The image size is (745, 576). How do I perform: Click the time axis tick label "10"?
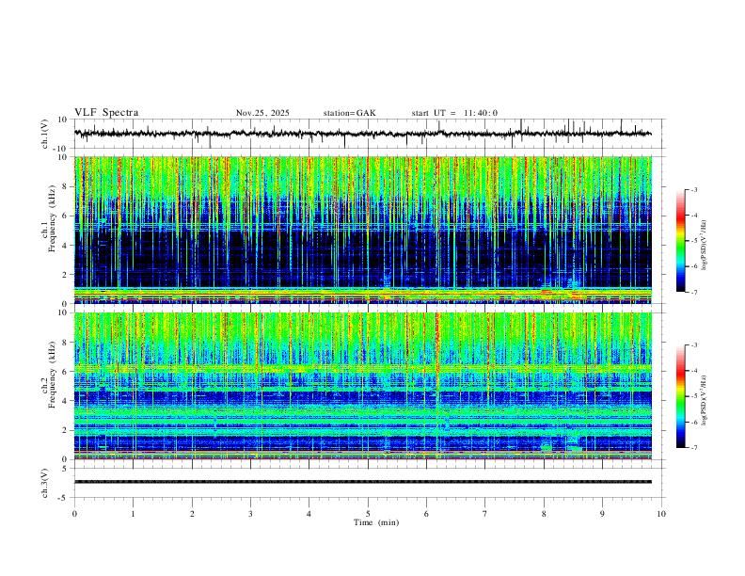pos(661,514)
